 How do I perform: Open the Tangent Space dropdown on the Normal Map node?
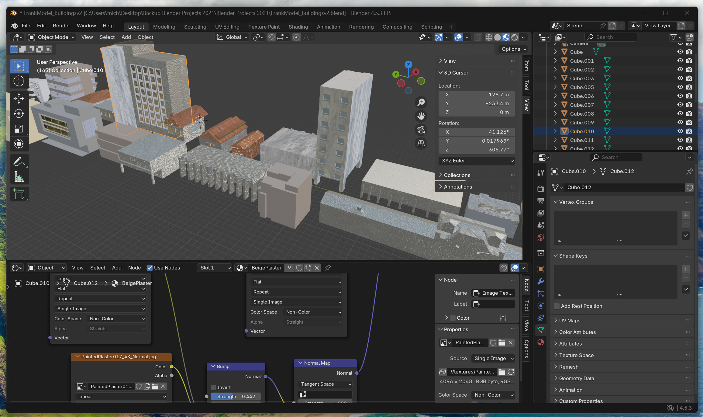[x=325, y=384]
